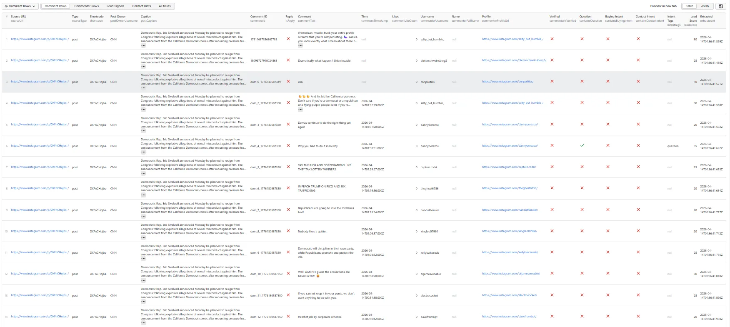Open the captain.rodri profile link
Screen dimensions: 730x327
(509, 167)
